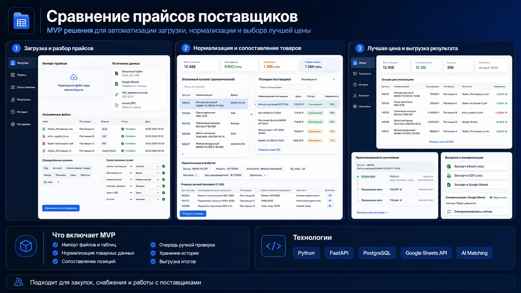This screenshot has width=521, height=293.
Task: Click the Применить сопоставление button
Action: [x=61, y=208]
